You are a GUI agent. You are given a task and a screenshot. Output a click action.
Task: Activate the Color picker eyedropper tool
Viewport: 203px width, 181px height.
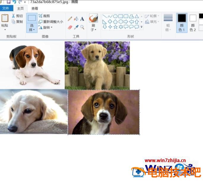(x=76, y=27)
